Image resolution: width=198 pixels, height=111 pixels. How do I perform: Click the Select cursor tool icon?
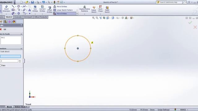click(x=49, y=2)
